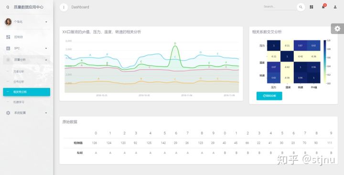The image size is (344, 175).
Task: Select 分布分析 in the sidebar
Action: [x=19, y=82]
